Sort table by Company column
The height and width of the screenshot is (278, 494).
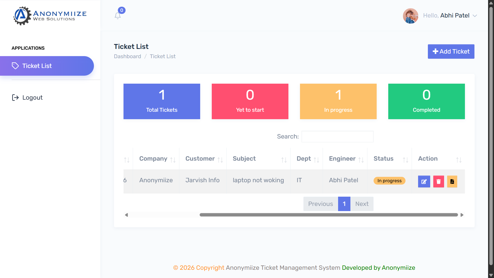tap(156, 159)
